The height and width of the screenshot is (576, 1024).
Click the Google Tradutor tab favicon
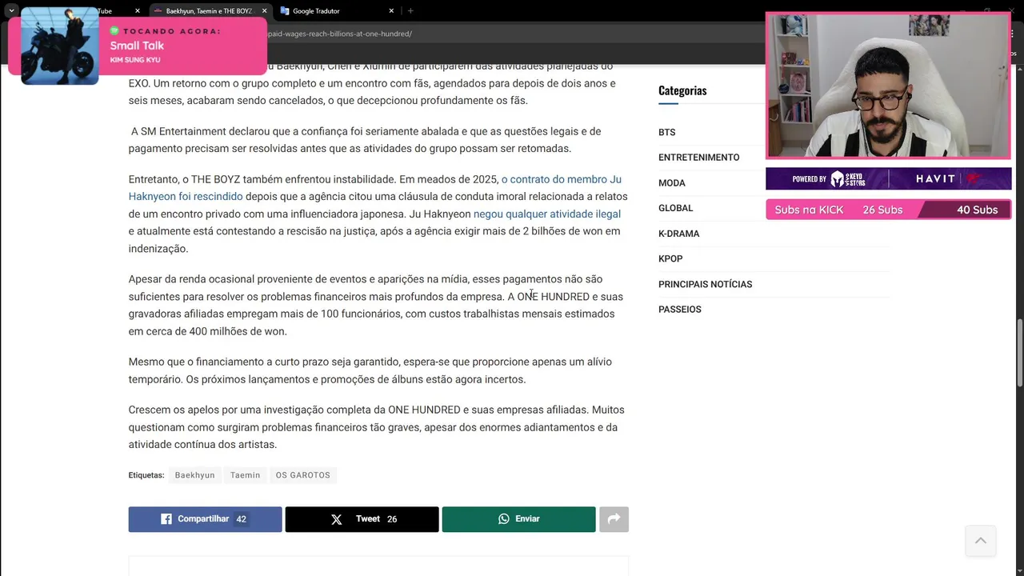pyautogui.click(x=285, y=11)
